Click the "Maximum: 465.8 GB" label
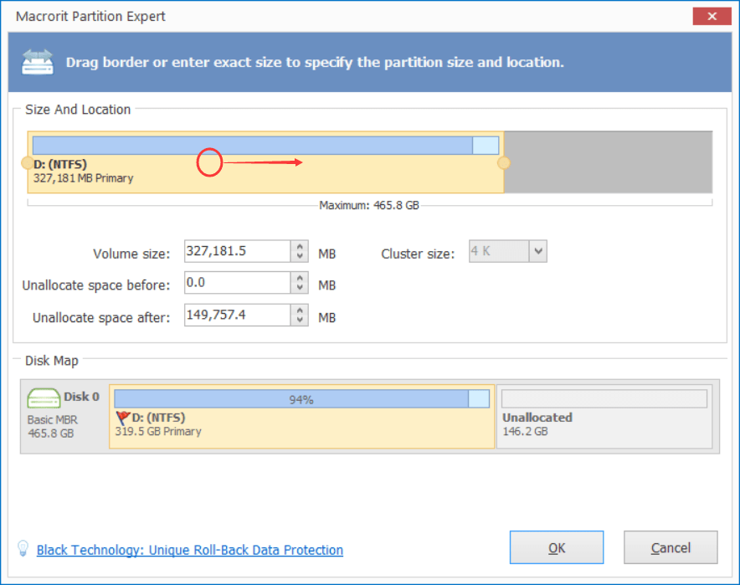 (369, 206)
